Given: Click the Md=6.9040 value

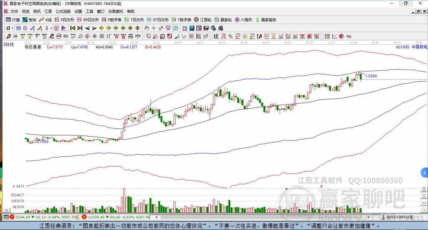Looking at the screenshot, I should click(x=104, y=47).
